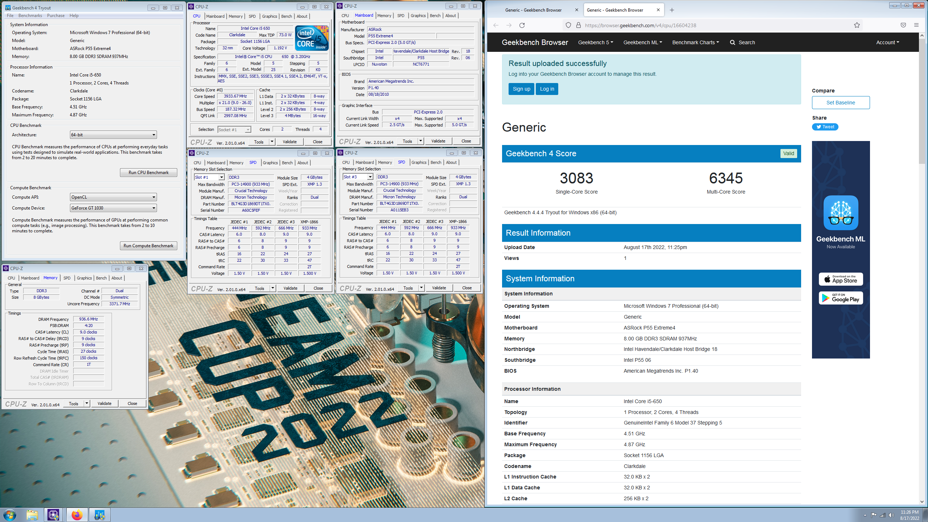Go back in Firefox

point(496,25)
